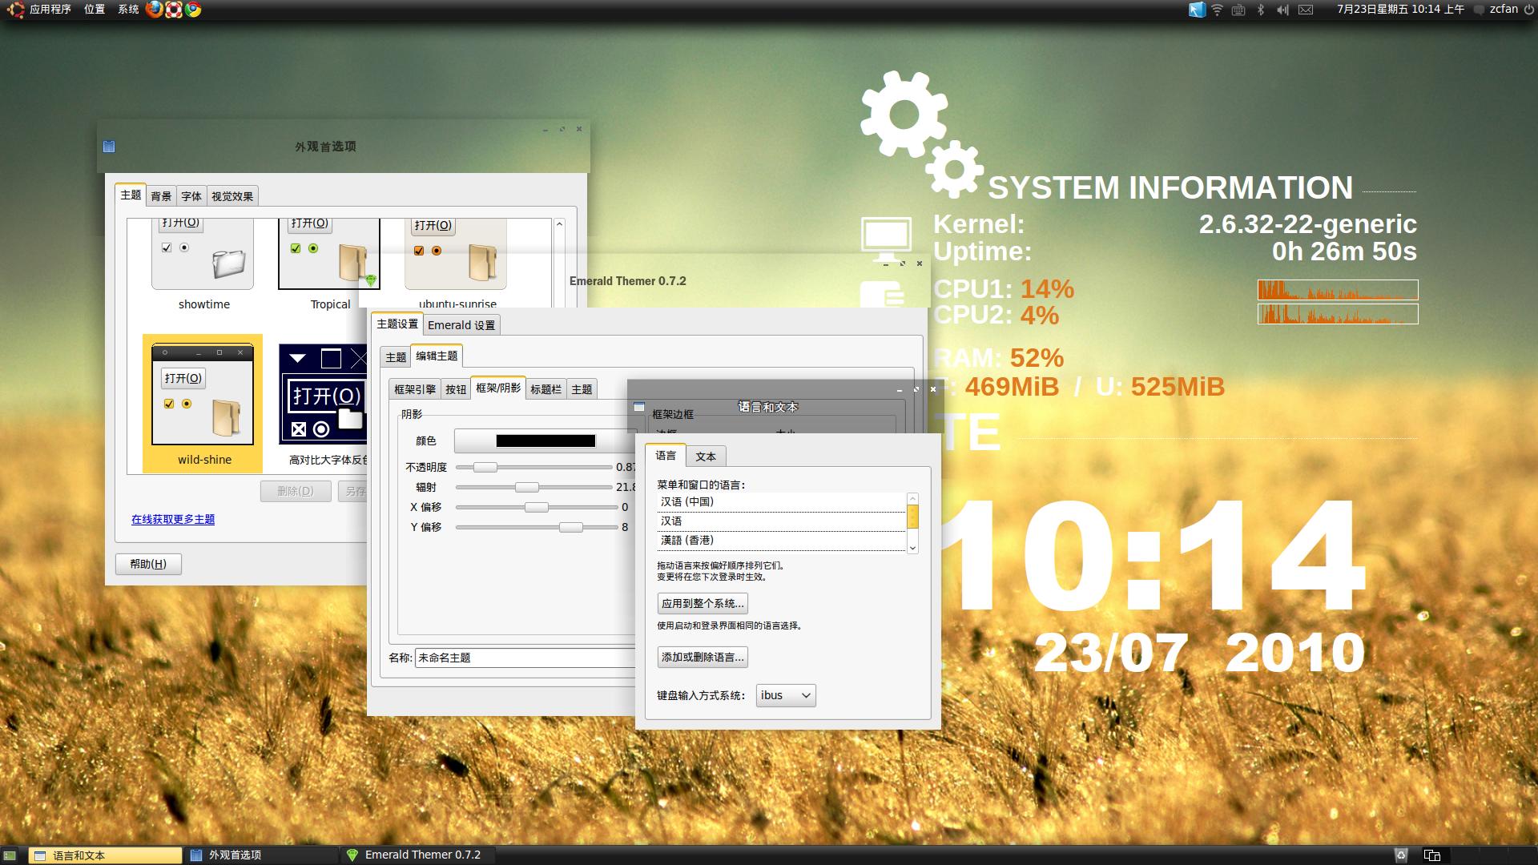The height and width of the screenshot is (865, 1538).
Task: Open the 系统 menu
Action: point(128,10)
